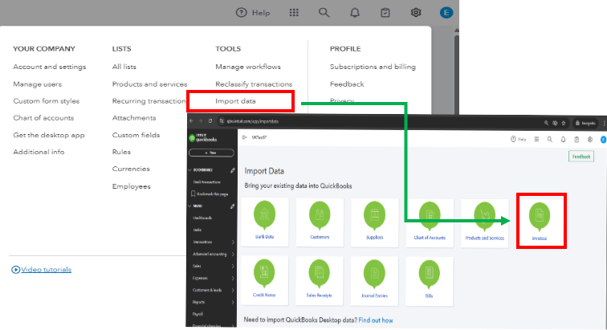Collapse the BOOKMARKS section in the sidebar
Image resolution: width=607 pixels, height=330 pixels.
[x=190, y=170]
